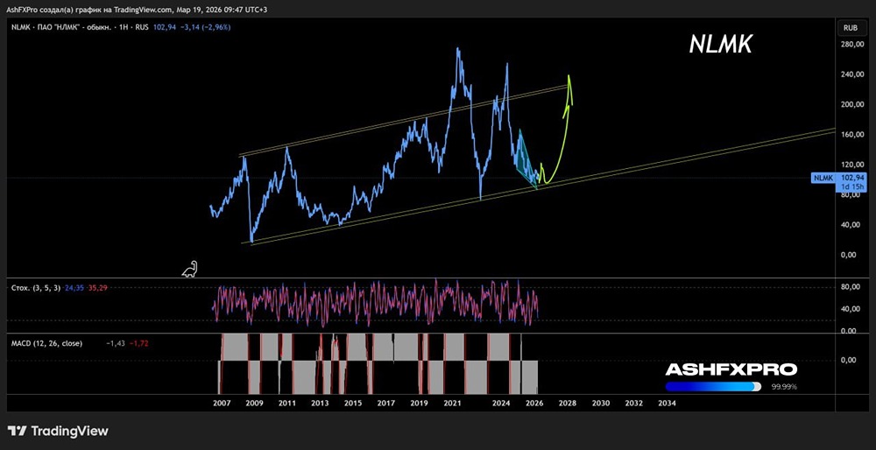Screen dimensions: 876x450
Task: Click the small dinosaur icon on chart
Action: [x=190, y=269]
